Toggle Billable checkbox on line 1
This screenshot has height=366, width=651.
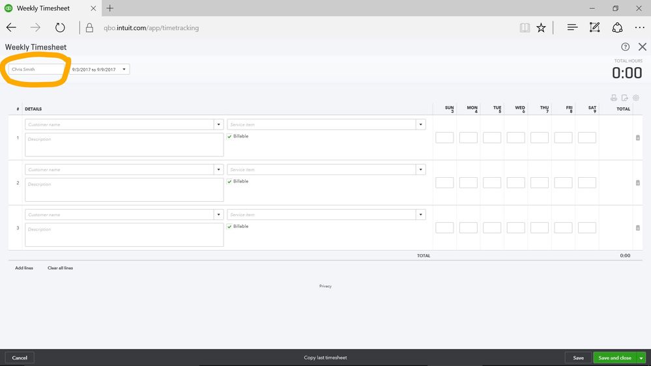pos(229,137)
